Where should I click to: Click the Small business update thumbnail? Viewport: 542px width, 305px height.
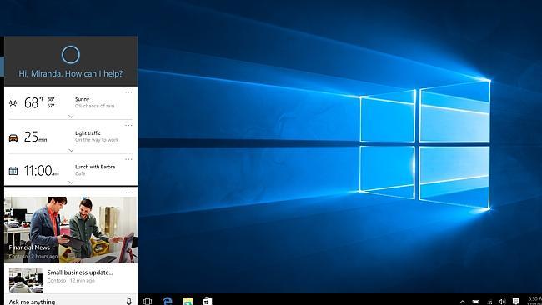(x=26, y=281)
